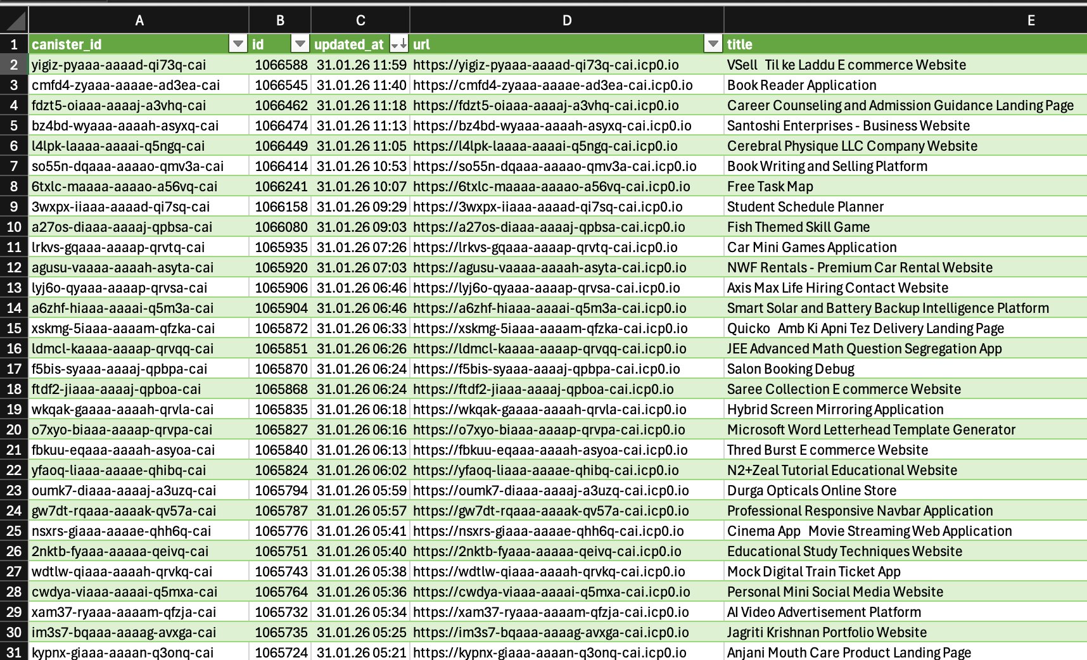Screen dimensions: 1087x660
Task: Select id cell 1065794
Action: tap(280, 490)
